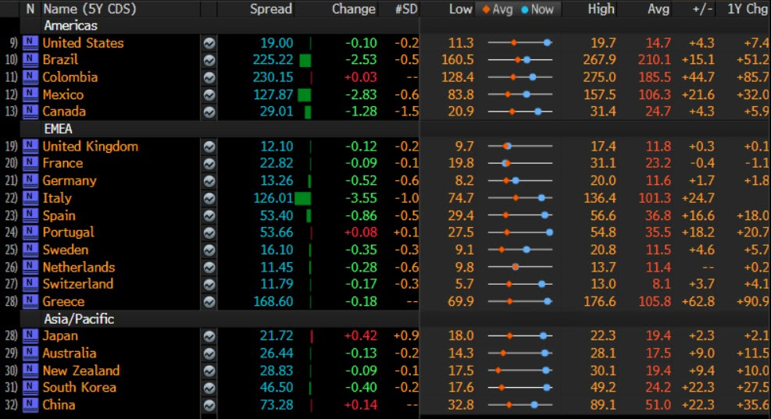The image size is (771, 419).
Task: Click the N news icon for United States
Action: 30,43
